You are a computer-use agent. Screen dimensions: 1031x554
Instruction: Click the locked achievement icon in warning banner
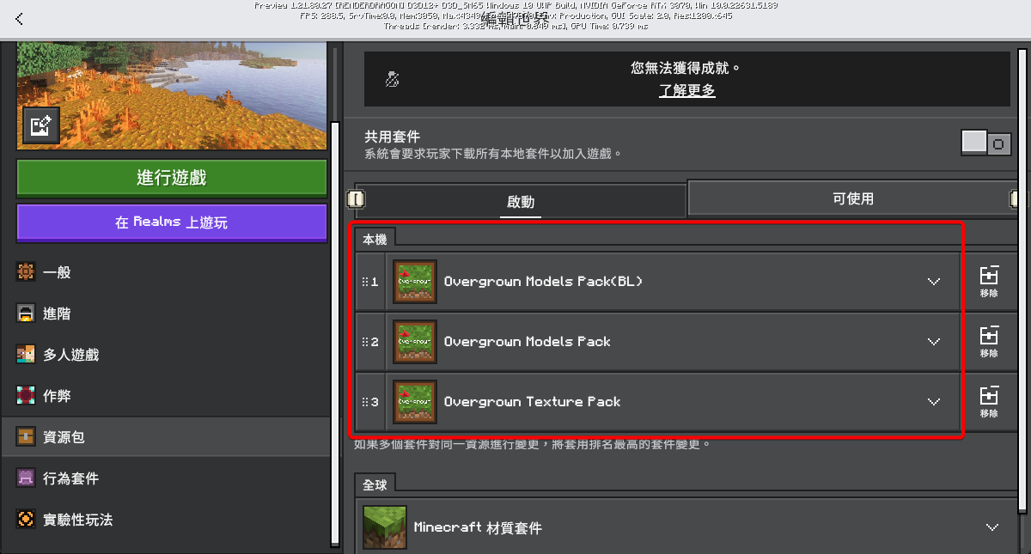pos(393,79)
